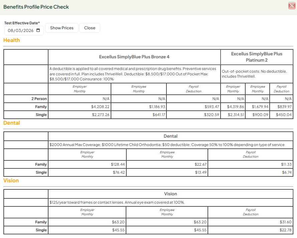The height and width of the screenshot is (238, 297).
Task: Select the Vision section heading in orange
Action: (x=11, y=181)
